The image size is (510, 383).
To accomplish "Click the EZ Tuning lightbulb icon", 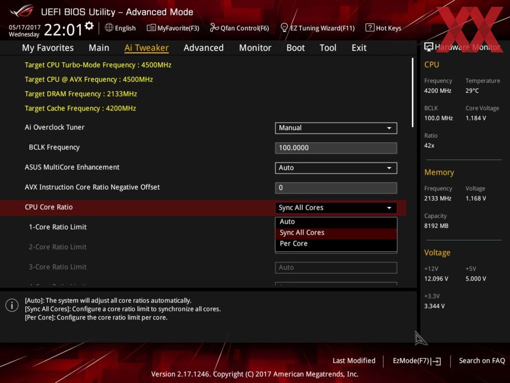I will 284,27.
